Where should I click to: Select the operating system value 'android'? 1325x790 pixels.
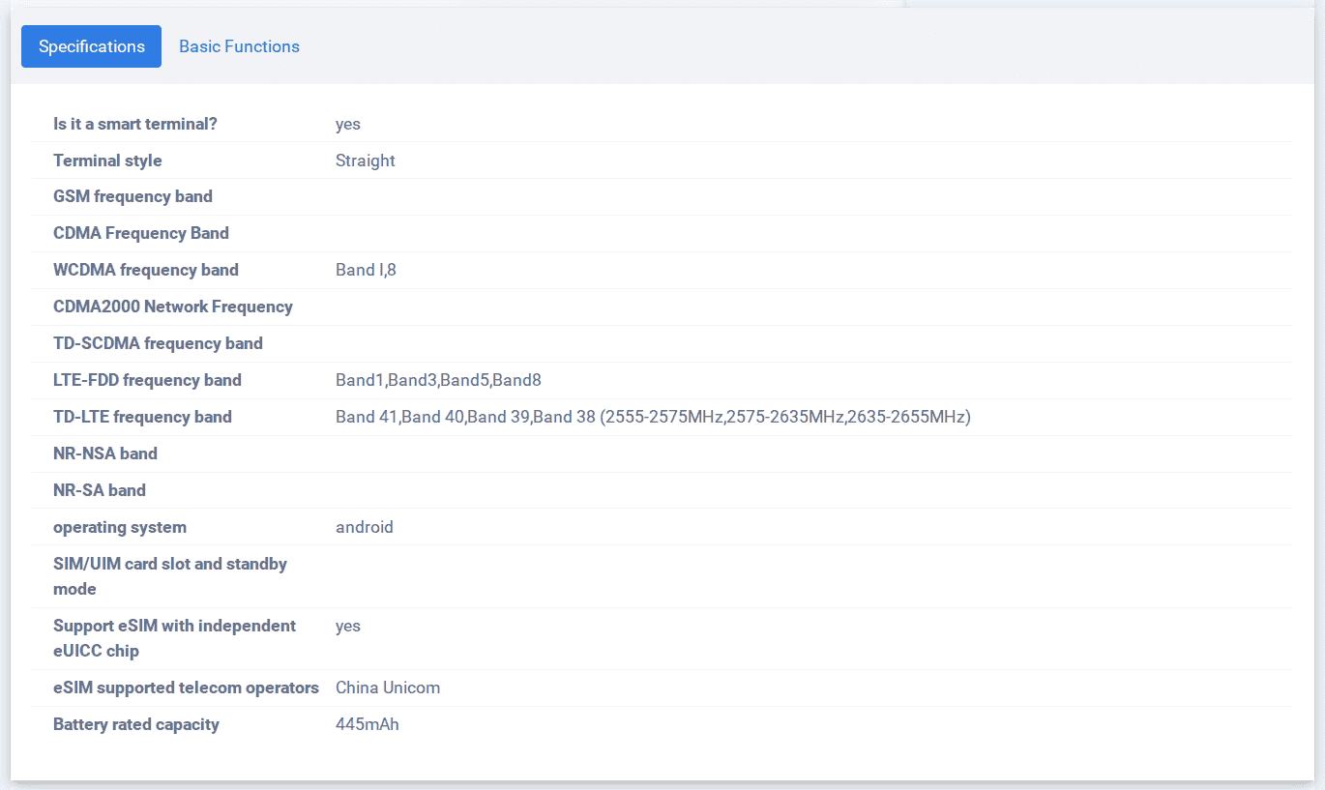364,527
